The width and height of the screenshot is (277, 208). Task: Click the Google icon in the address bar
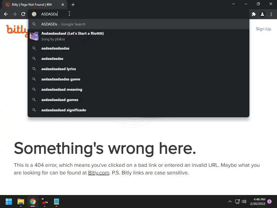point(34,14)
